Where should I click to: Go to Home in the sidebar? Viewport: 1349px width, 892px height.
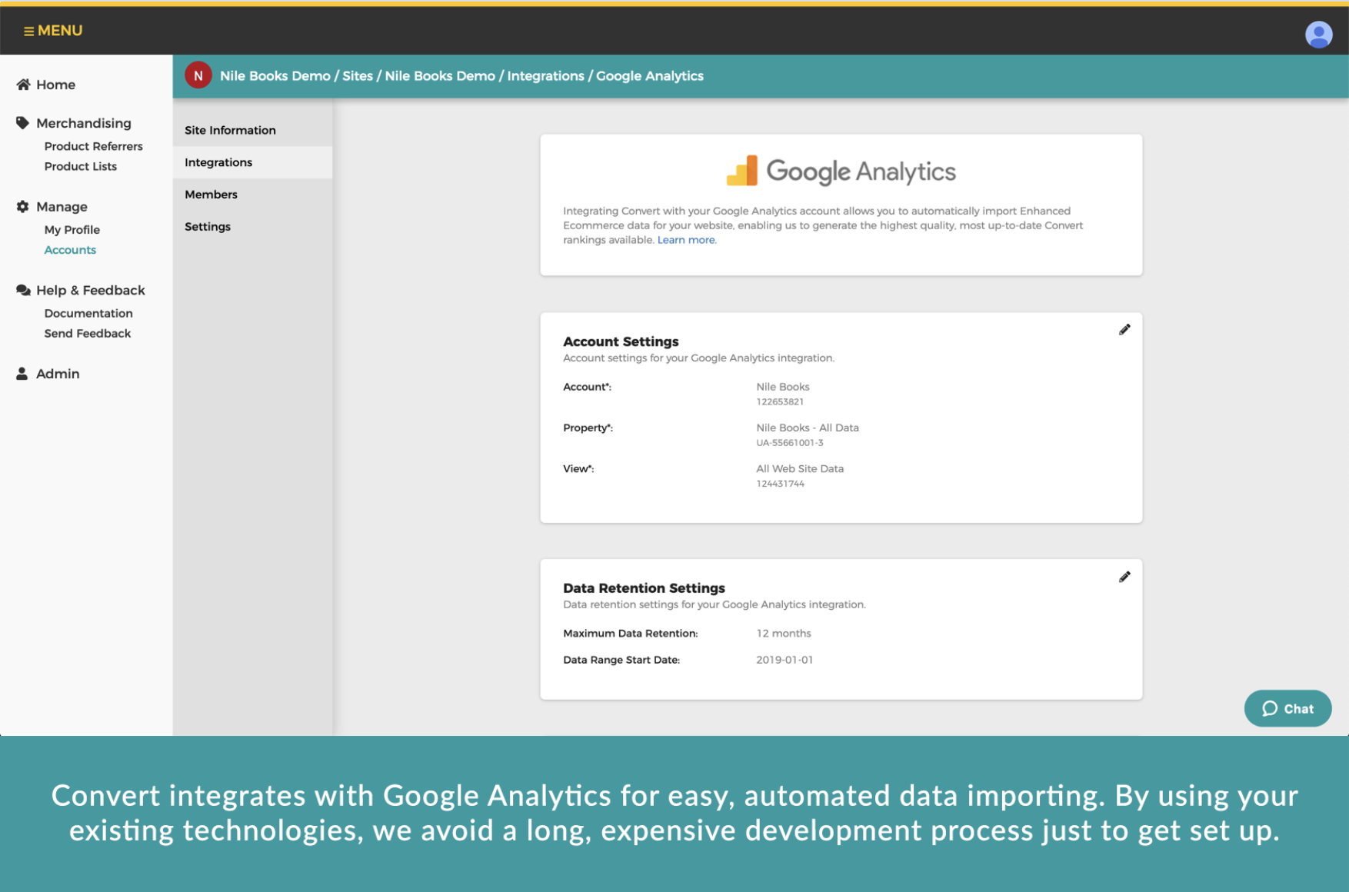55,85
